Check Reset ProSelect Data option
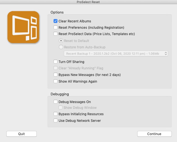 56,34
